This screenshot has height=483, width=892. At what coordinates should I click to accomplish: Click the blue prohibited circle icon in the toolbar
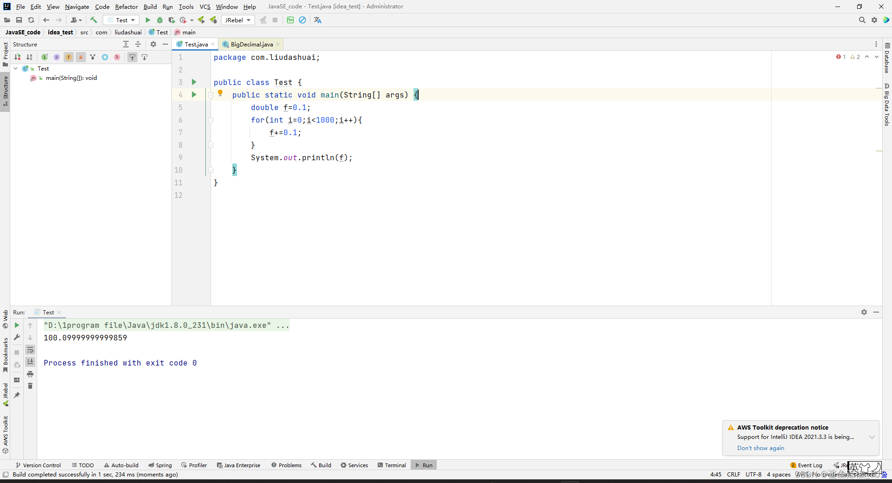click(302, 20)
